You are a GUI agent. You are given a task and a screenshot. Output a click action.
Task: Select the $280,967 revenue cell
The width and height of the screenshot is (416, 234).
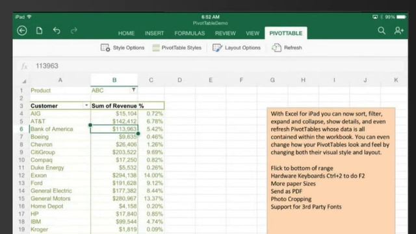click(x=114, y=198)
